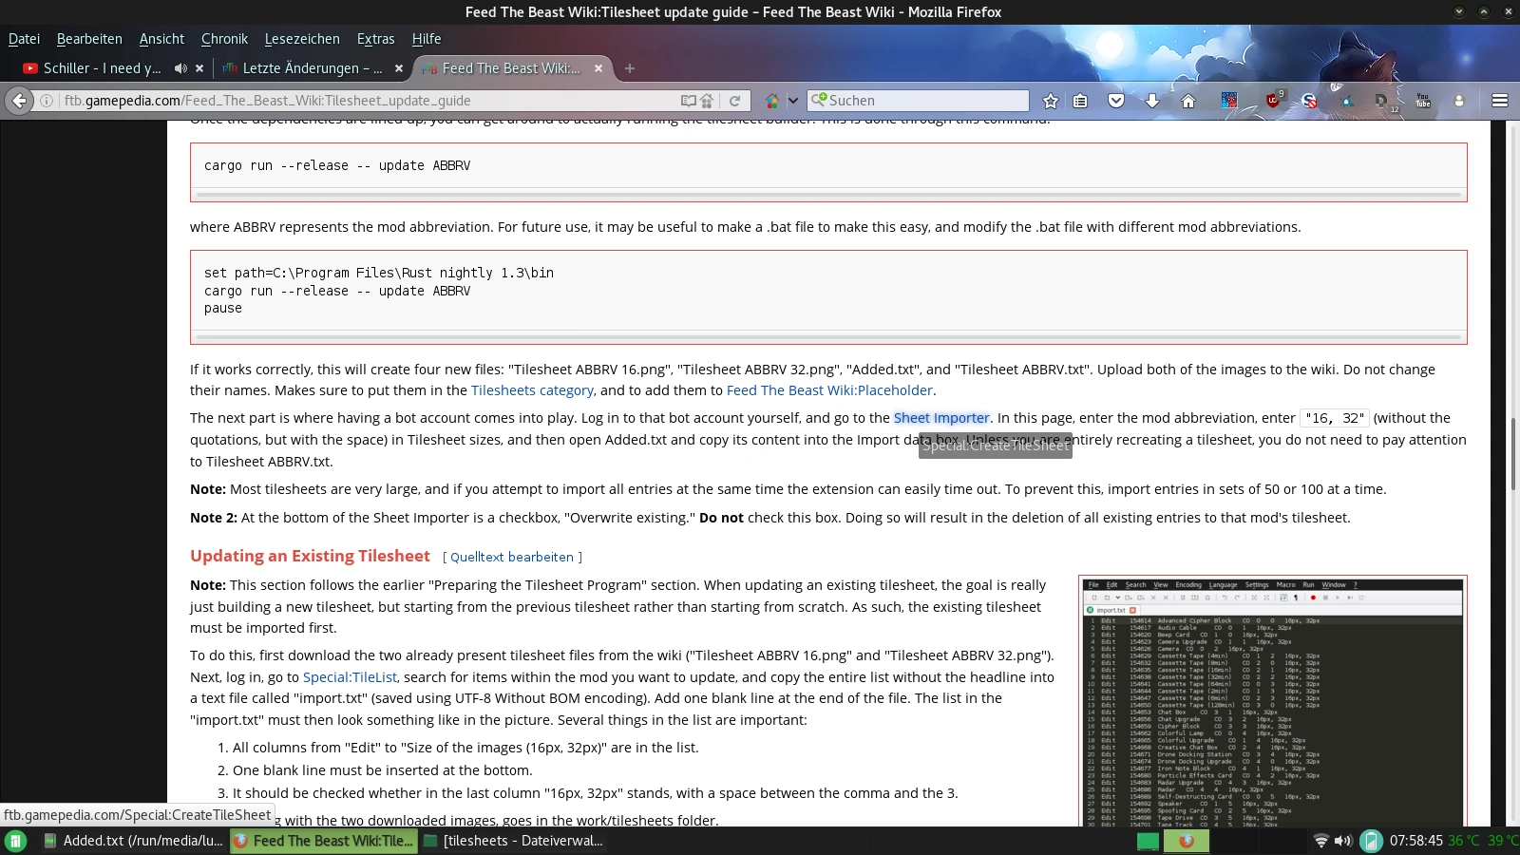Switch to the workspace with the Firefox icon
1520x855 pixels.
click(x=1186, y=841)
